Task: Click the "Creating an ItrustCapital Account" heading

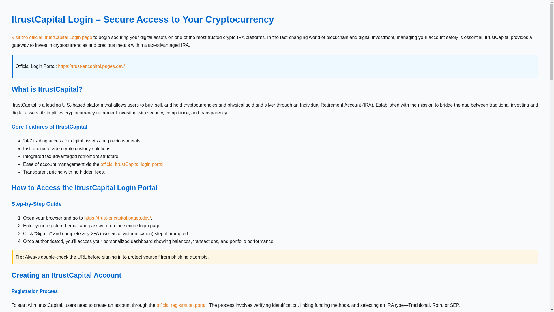Action: point(66,275)
